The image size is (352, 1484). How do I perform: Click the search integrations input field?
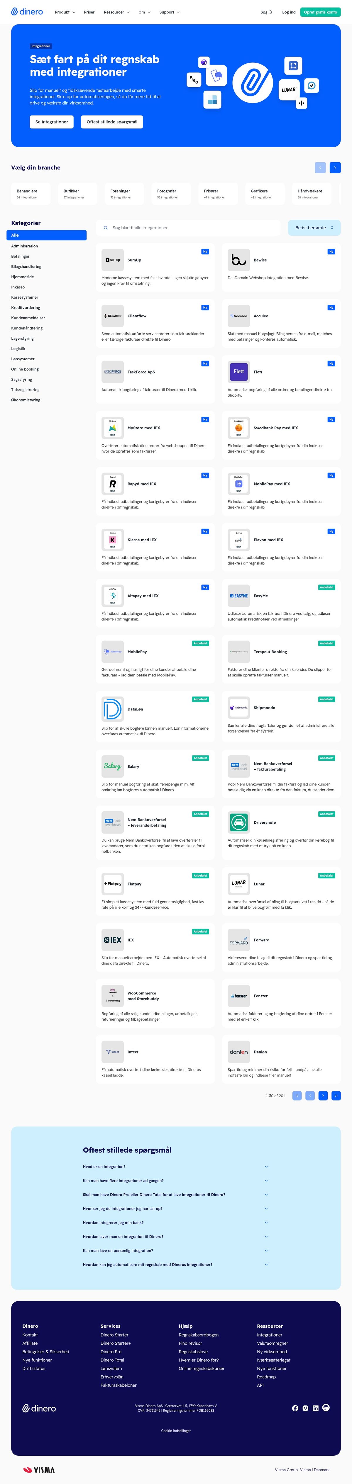(x=188, y=227)
